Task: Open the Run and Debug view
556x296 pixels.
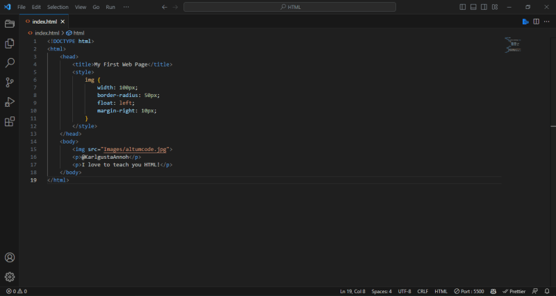Action: [10, 102]
